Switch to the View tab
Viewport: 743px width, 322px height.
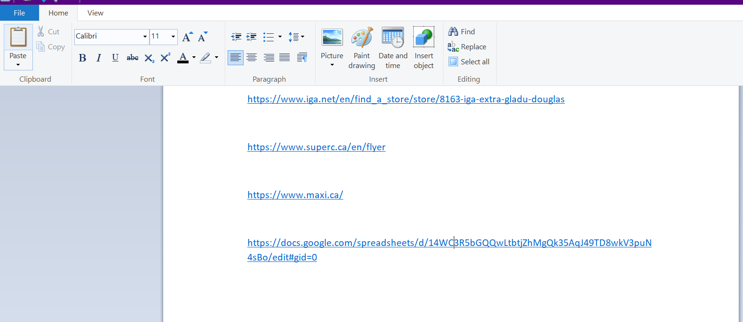coord(95,13)
